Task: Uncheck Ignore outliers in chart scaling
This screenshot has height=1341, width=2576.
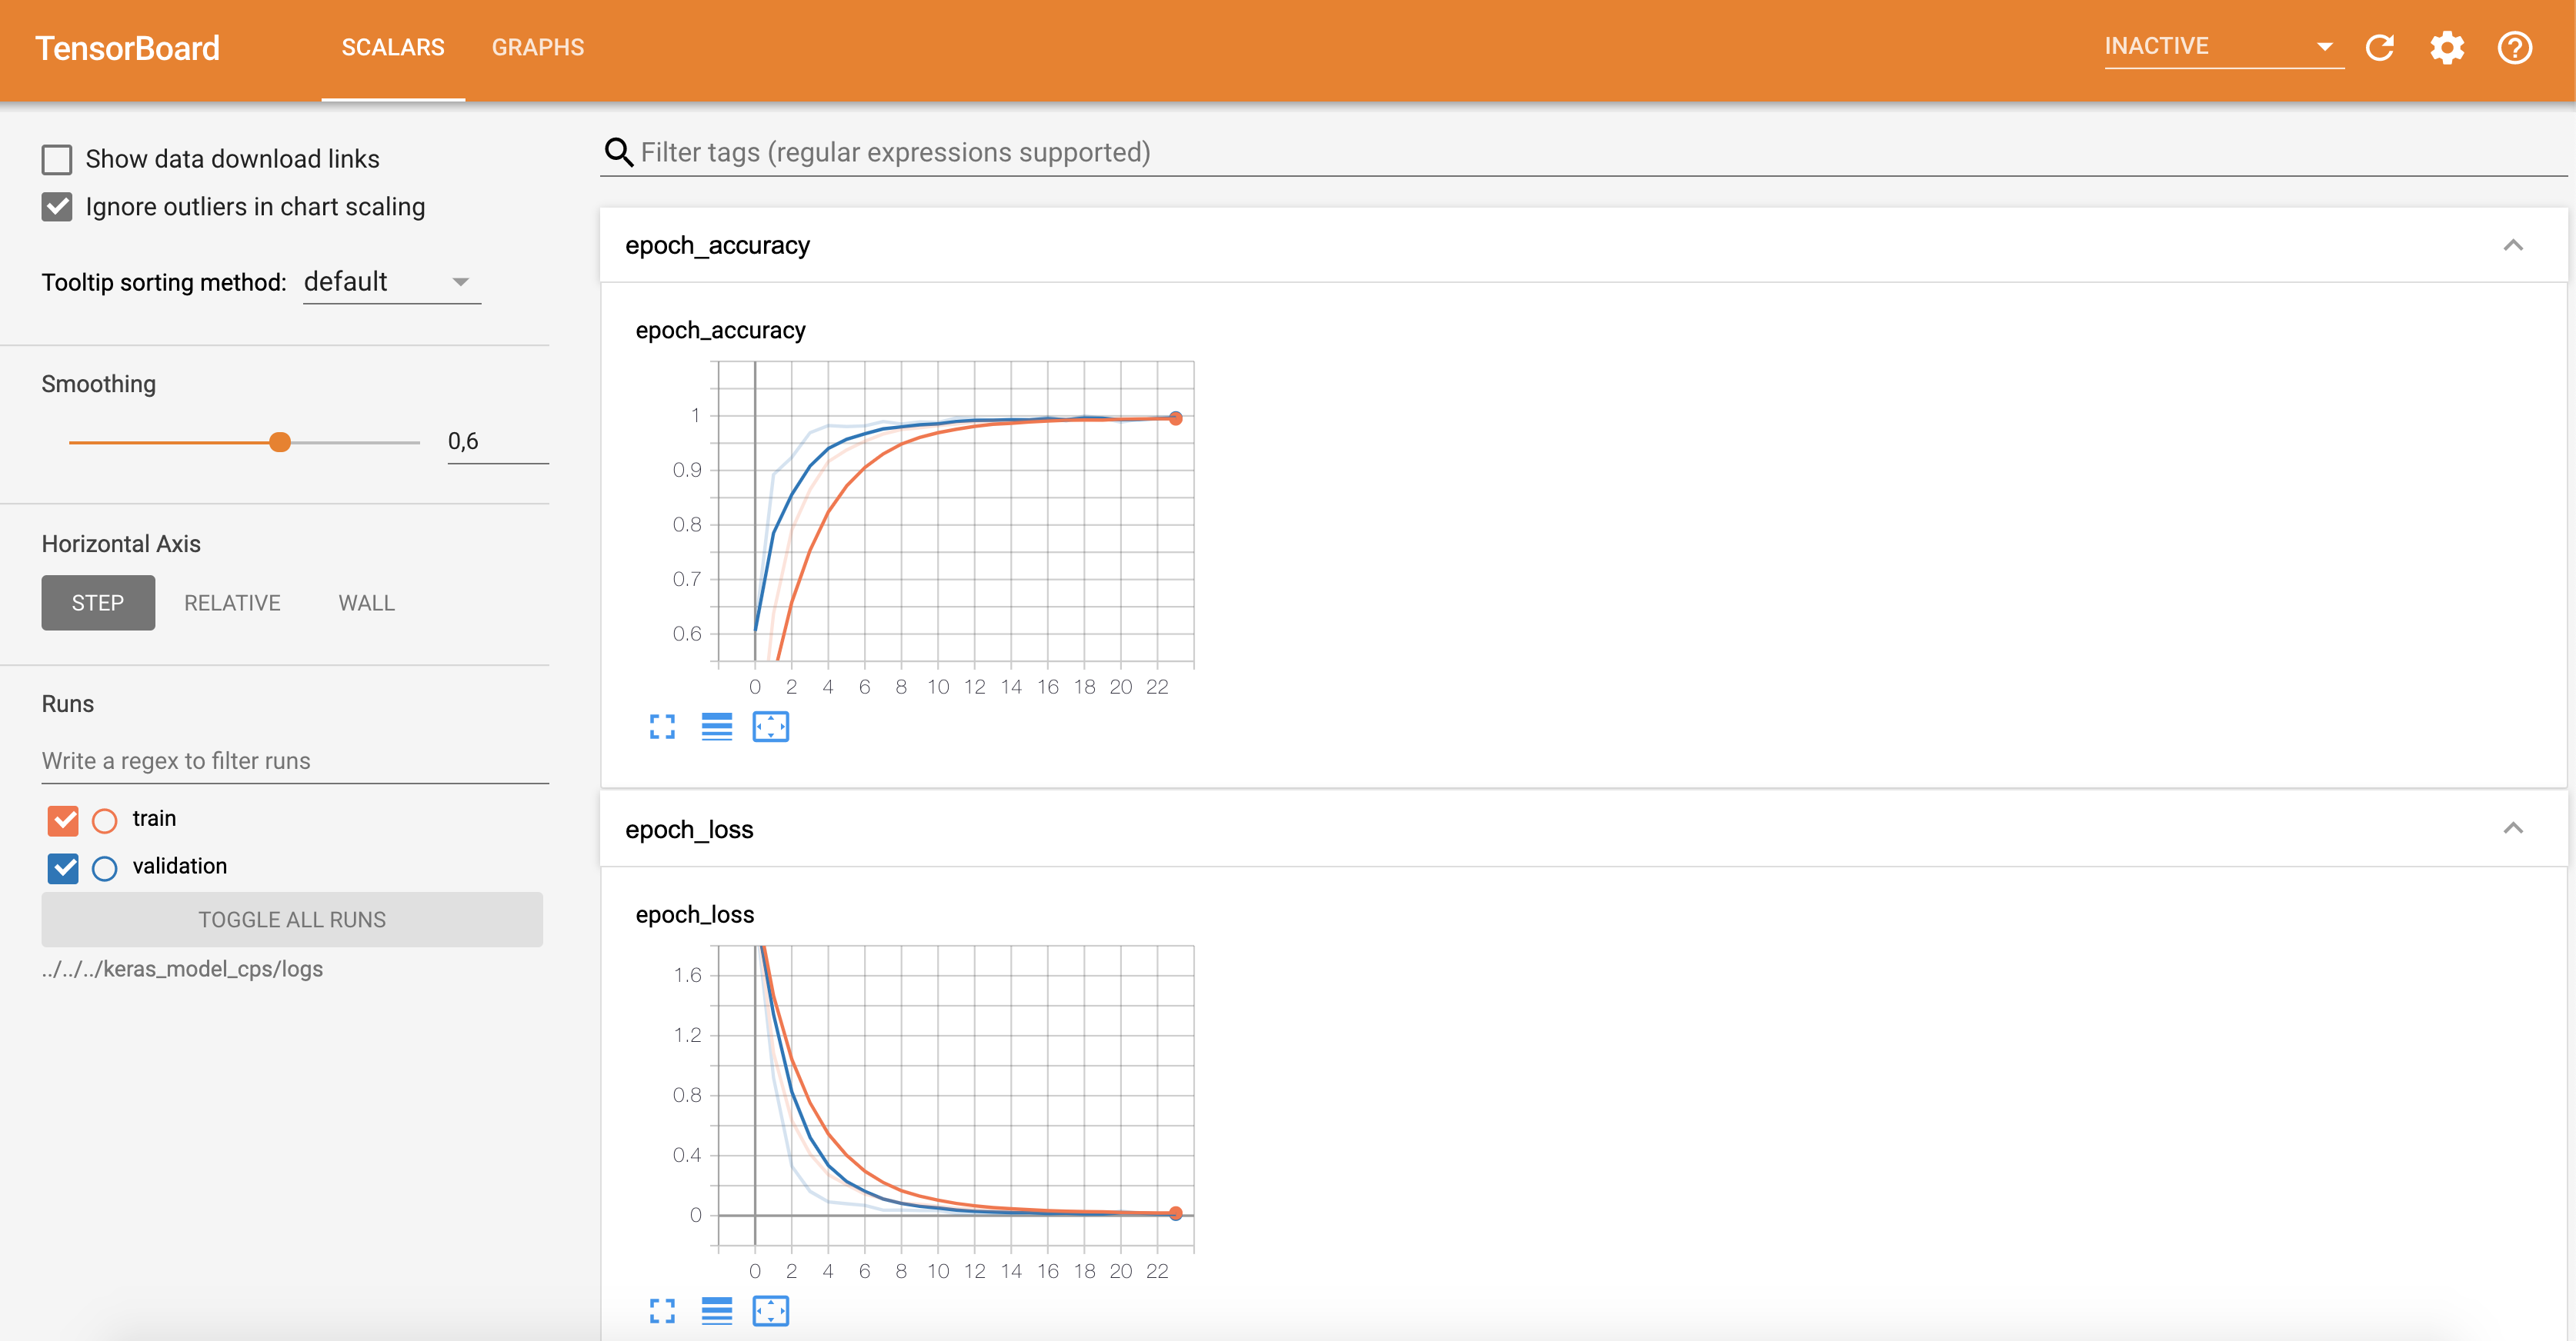Action: point(57,207)
